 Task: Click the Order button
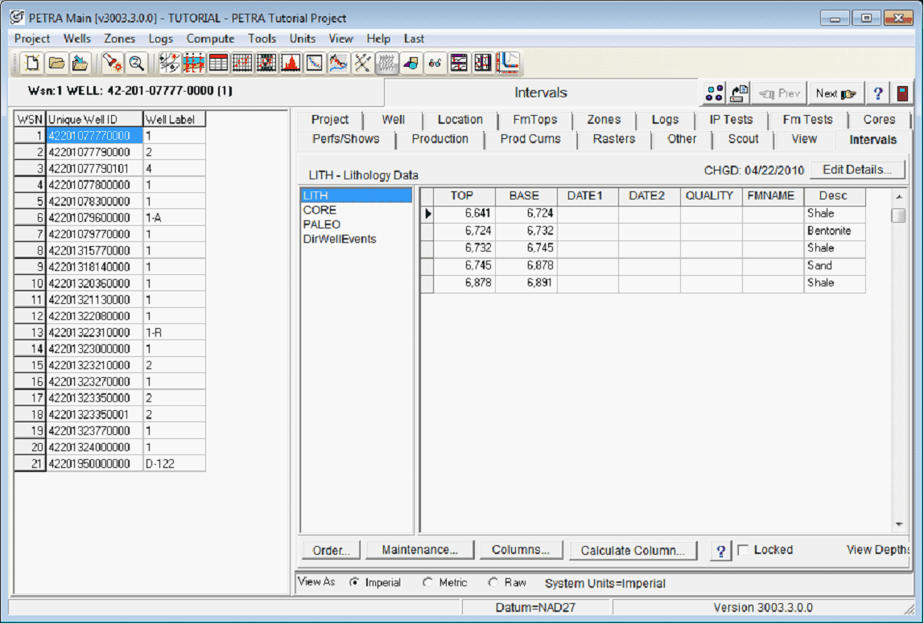[331, 550]
